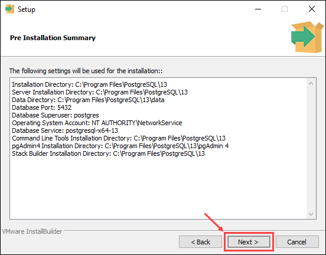Click the Setup title bar box icon
This screenshot has width=326, height=255.
10,9
